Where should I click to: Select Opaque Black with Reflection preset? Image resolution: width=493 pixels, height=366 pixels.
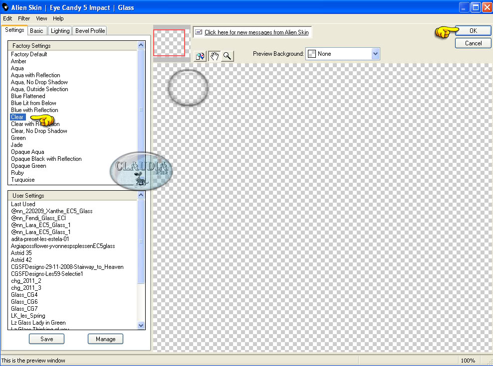coord(46,159)
